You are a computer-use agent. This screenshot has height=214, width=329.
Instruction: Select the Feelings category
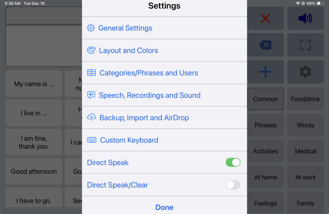click(265, 203)
